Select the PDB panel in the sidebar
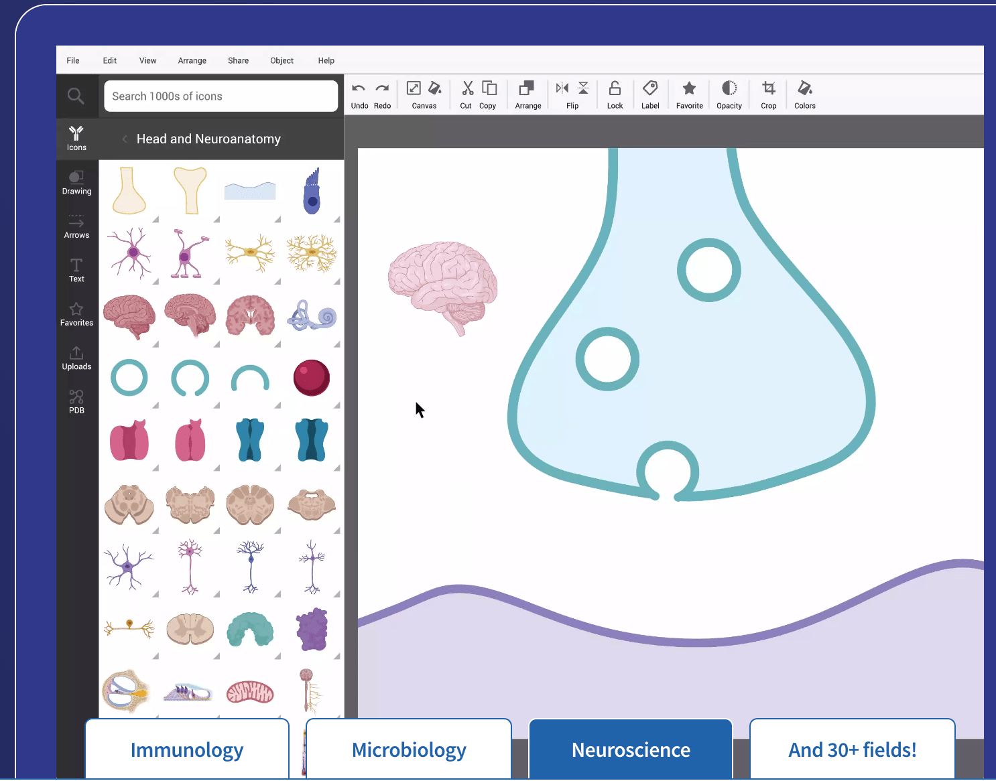Image resolution: width=996 pixels, height=781 pixels. [x=76, y=400]
